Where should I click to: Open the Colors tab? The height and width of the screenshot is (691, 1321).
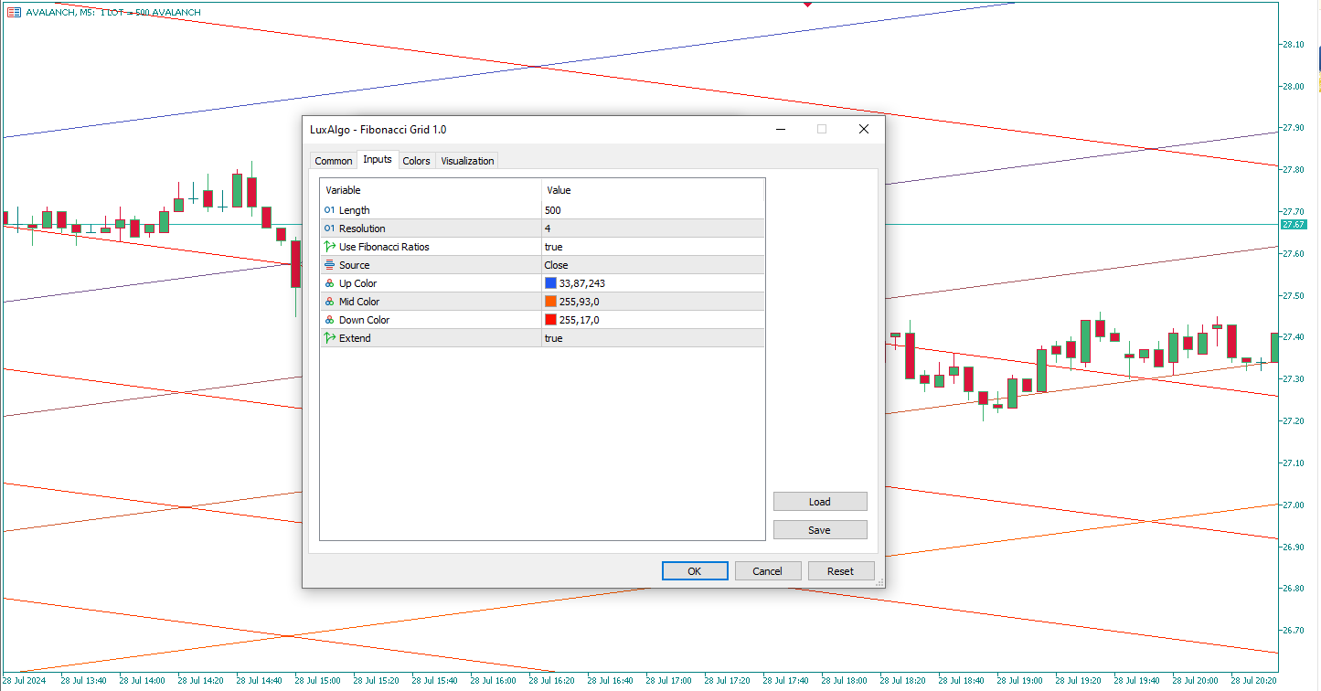(416, 161)
